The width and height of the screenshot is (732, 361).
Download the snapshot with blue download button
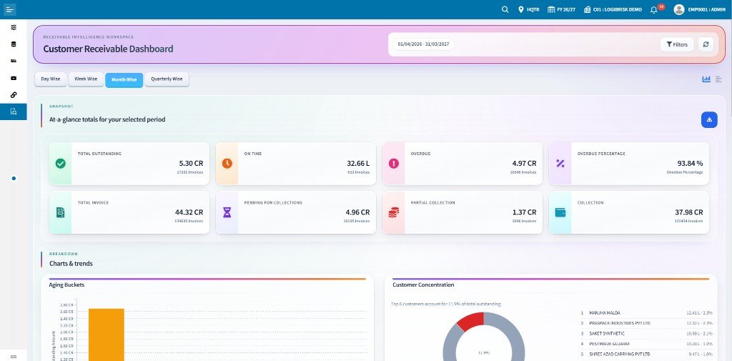point(709,119)
